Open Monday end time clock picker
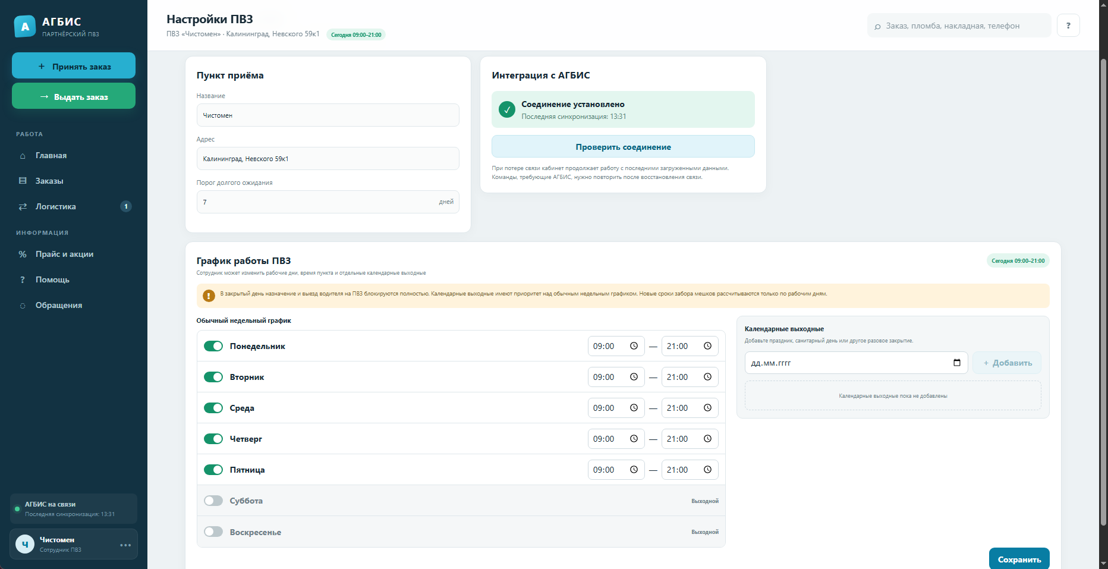Image resolution: width=1108 pixels, height=569 pixels. point(707,346)
